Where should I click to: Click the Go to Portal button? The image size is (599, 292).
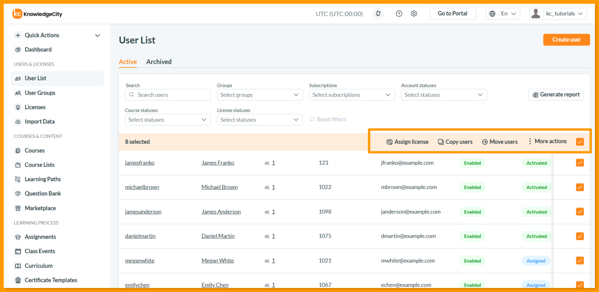pos(453,14)
